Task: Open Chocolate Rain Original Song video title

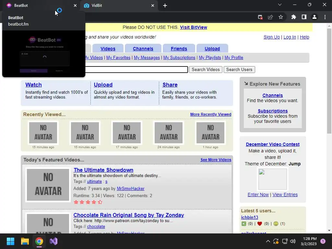Action: (x=129, y=215)
